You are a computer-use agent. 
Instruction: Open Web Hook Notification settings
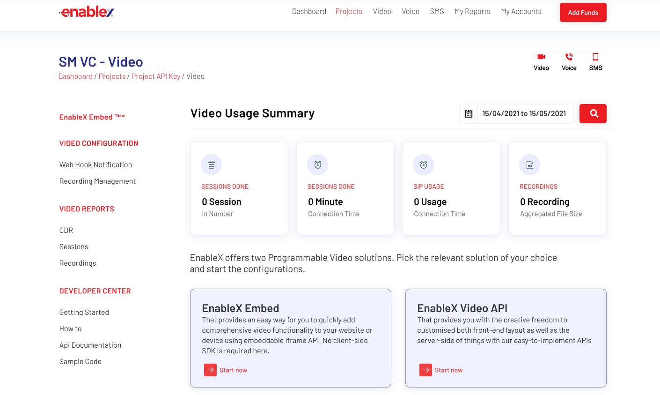coord(95,165)
